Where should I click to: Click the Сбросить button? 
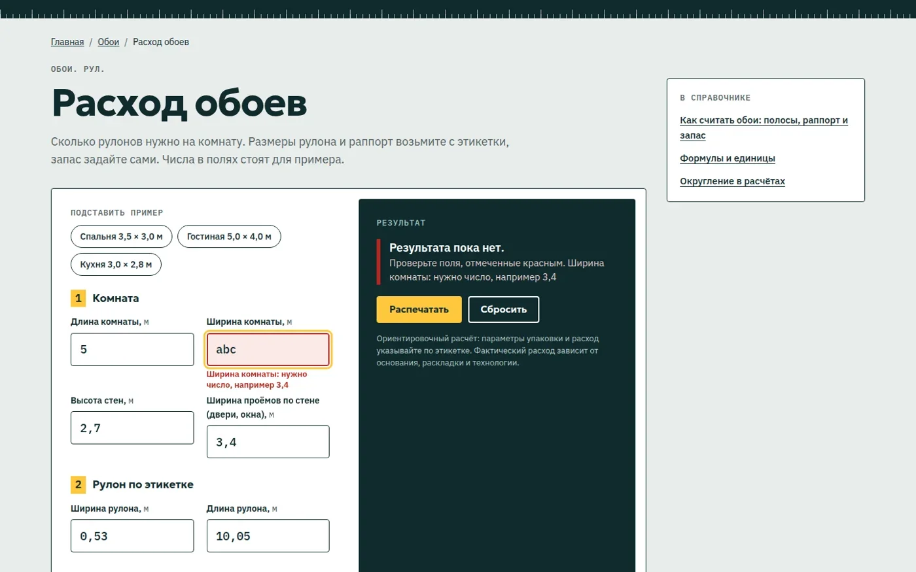504,310
